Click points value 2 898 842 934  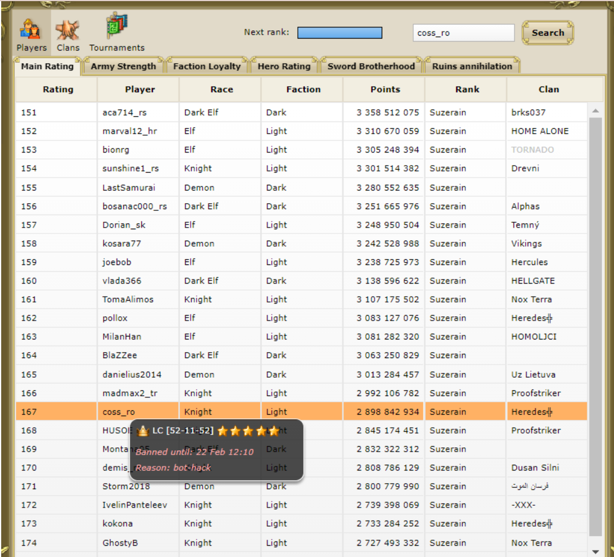click(388, 412)
